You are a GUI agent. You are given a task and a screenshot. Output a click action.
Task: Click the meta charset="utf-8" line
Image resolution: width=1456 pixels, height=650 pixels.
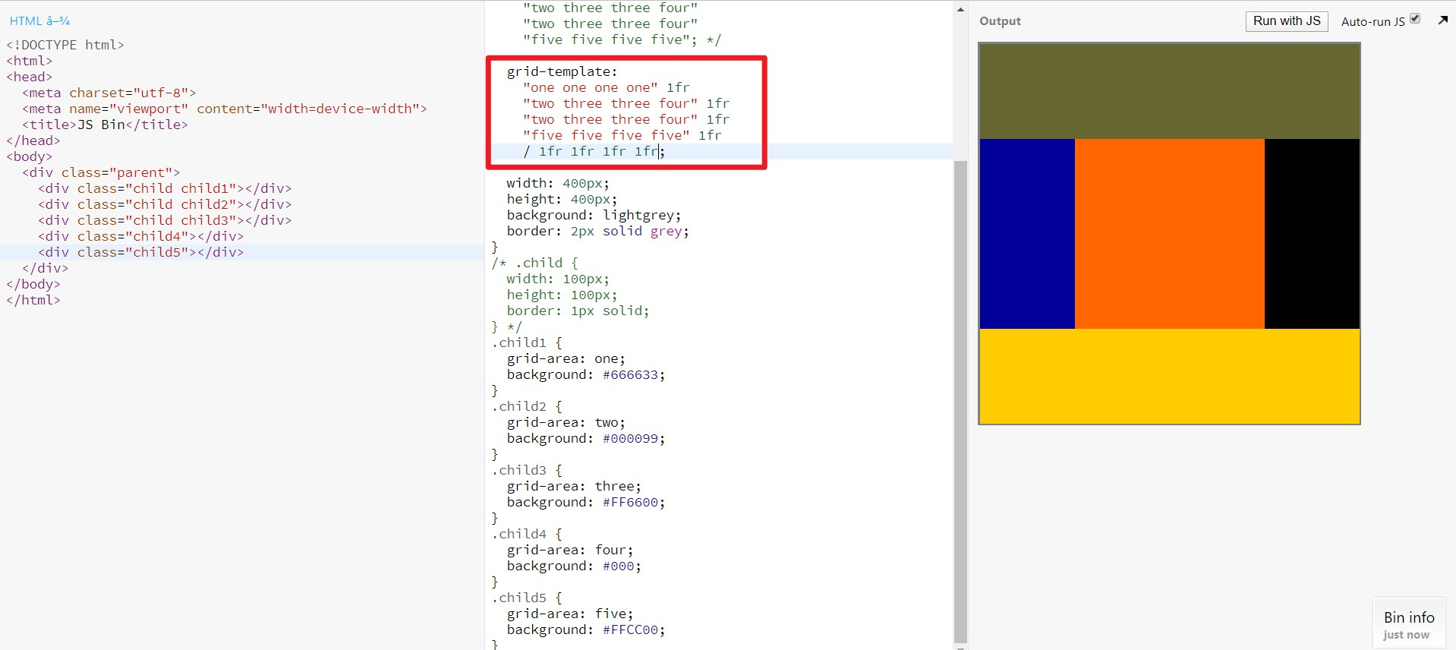(x=109, y=93)
